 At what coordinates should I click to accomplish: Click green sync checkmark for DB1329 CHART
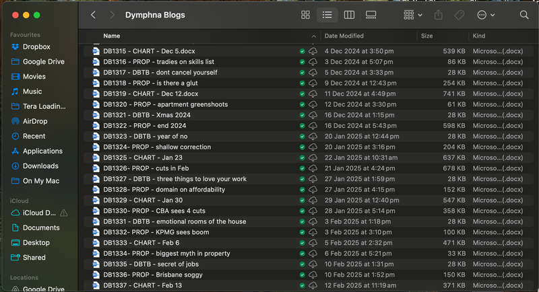pos(303,200)
